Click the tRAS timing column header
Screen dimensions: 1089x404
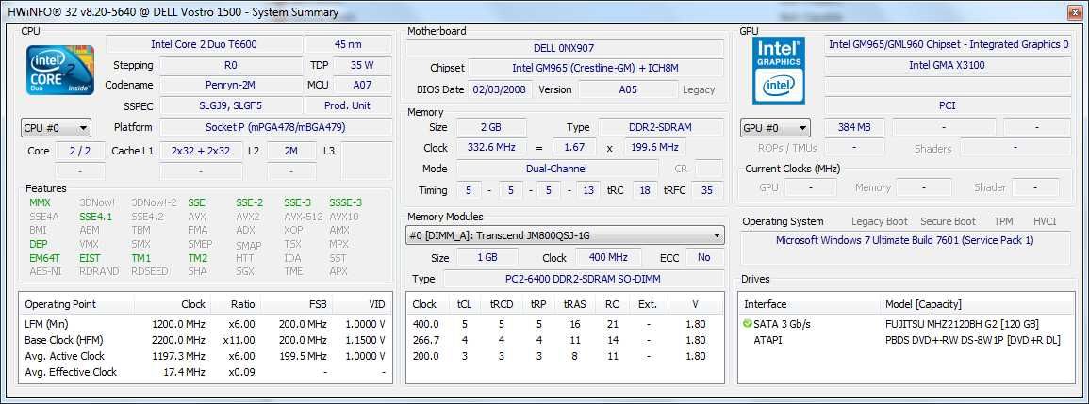click(x=575, y=304)
